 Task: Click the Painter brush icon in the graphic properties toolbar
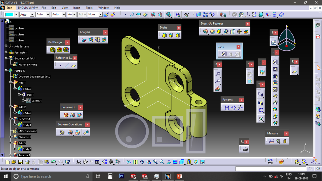[x=106, y=15]
